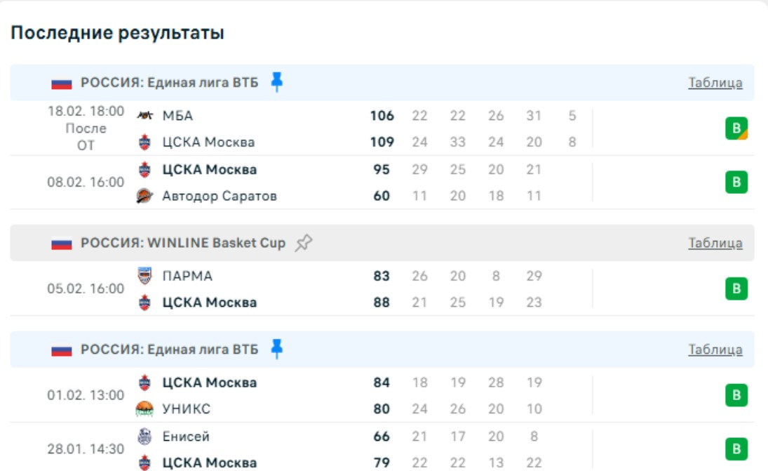Click the win badge for ПАРМА match
Image resolution: width=768 pixels, height=471 pixels.
tap(736, 288)
